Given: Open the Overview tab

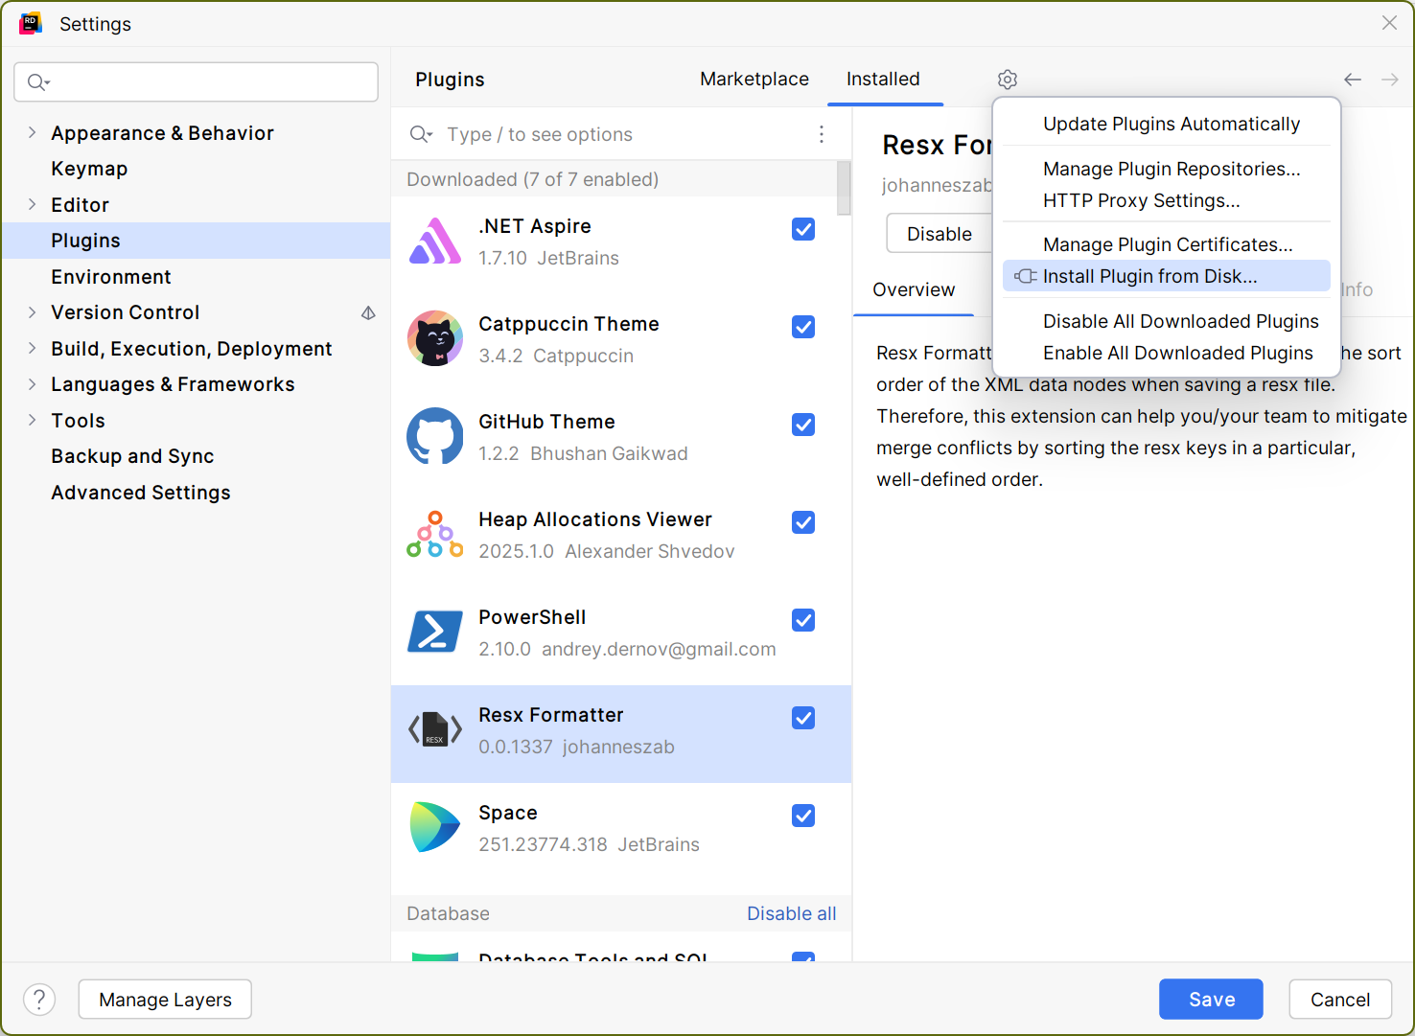Looking at the screenshot, I should (x=914, y=289).
